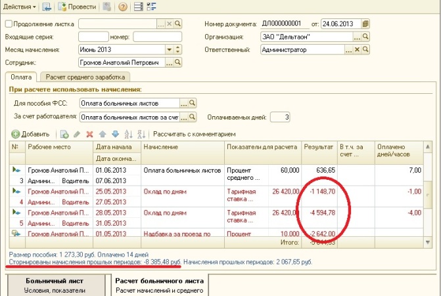Open the Оплата tab
This screenshot has height=296, width=441.
click(x=20, y=77)
